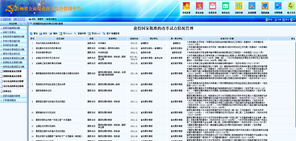
Task: Open 我的桌面 monitor icon
Action: click(265, 6)
